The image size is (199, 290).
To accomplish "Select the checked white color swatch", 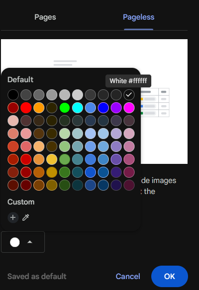I will (x=129, y=95).
